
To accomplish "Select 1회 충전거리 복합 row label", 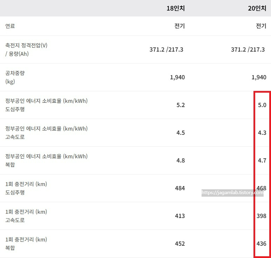I will (x=26, y=244).
